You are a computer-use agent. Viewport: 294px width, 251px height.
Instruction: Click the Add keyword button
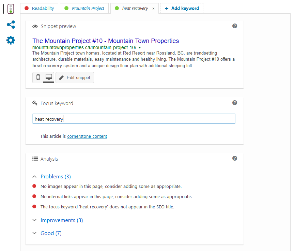182,9
